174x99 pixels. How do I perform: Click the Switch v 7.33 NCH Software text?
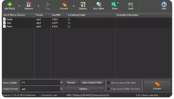[19, 95]
